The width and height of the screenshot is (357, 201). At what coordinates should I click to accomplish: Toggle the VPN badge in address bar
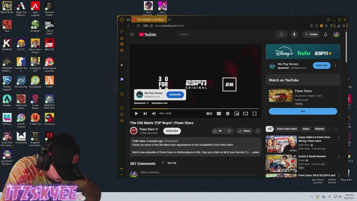point(146,26)
